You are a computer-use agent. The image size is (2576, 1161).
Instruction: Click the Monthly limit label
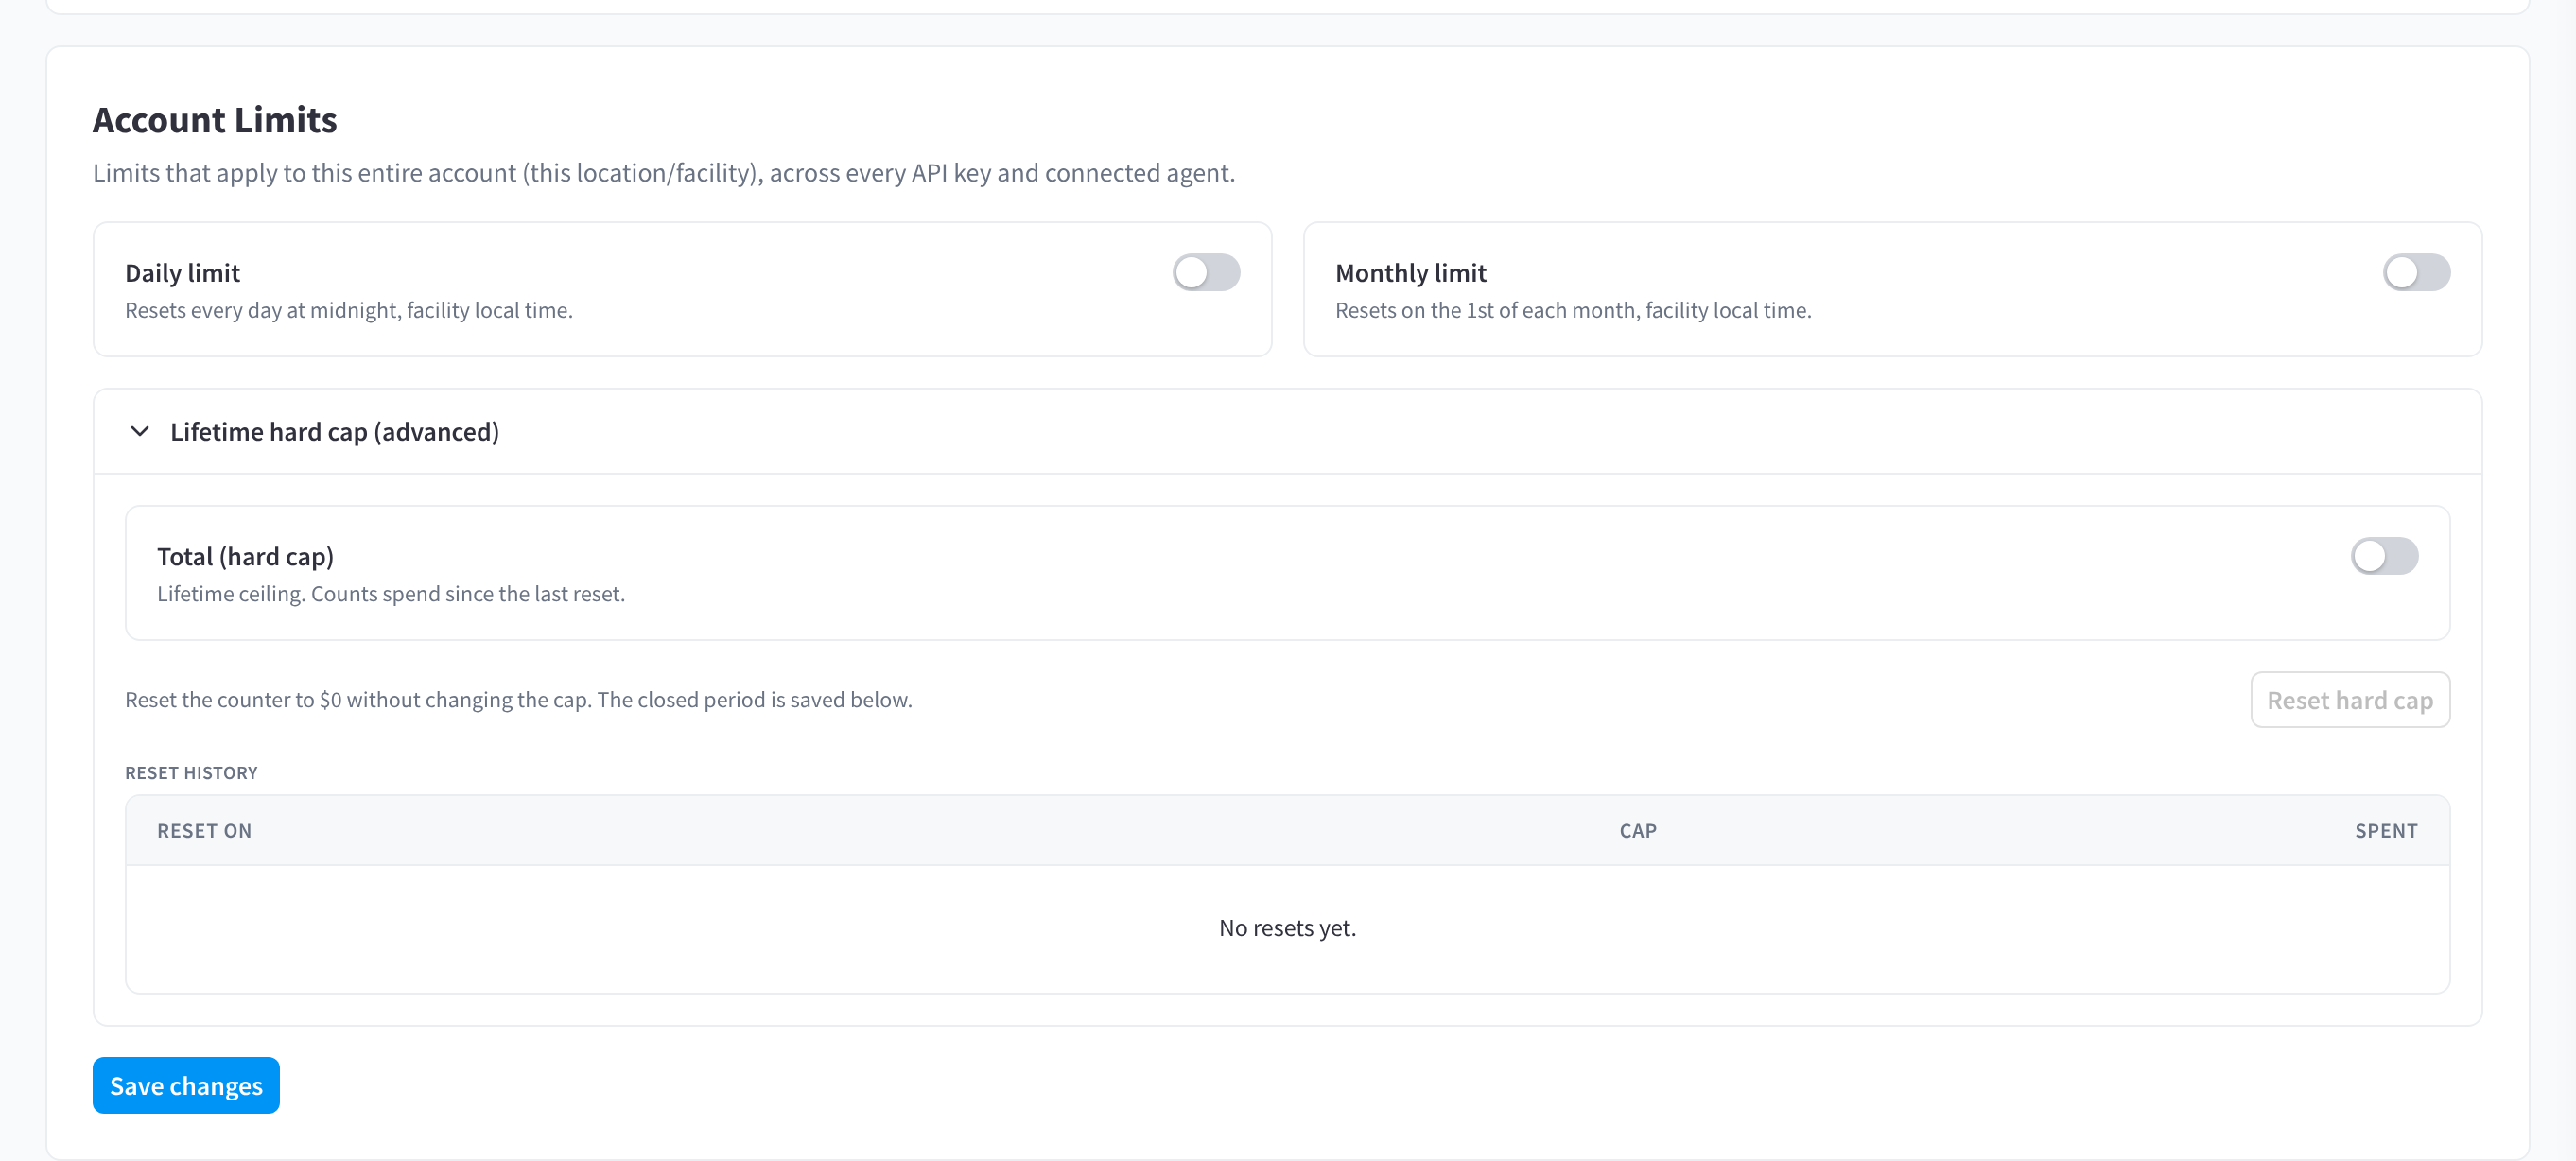(x=1411, y=273)
